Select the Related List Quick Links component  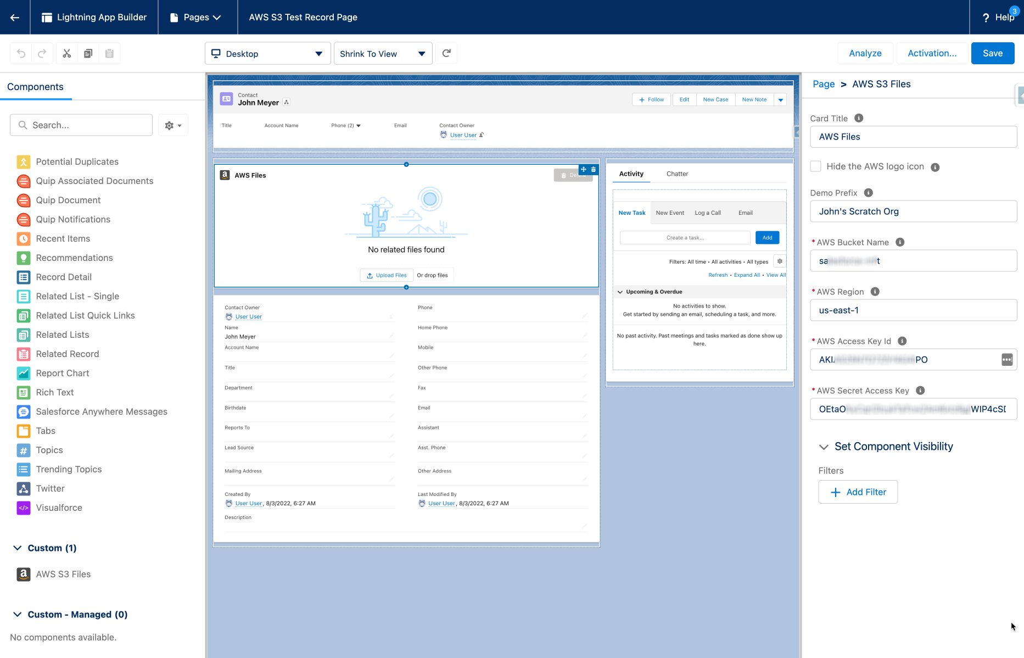(76, 315)
